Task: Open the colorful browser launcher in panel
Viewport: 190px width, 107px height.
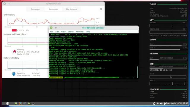Action: (20, 103)
